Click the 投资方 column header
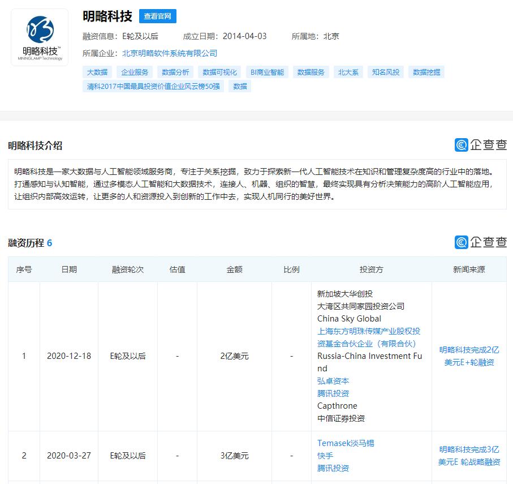The width and height of the screenshot is (513, 484). tap(372, 269)
